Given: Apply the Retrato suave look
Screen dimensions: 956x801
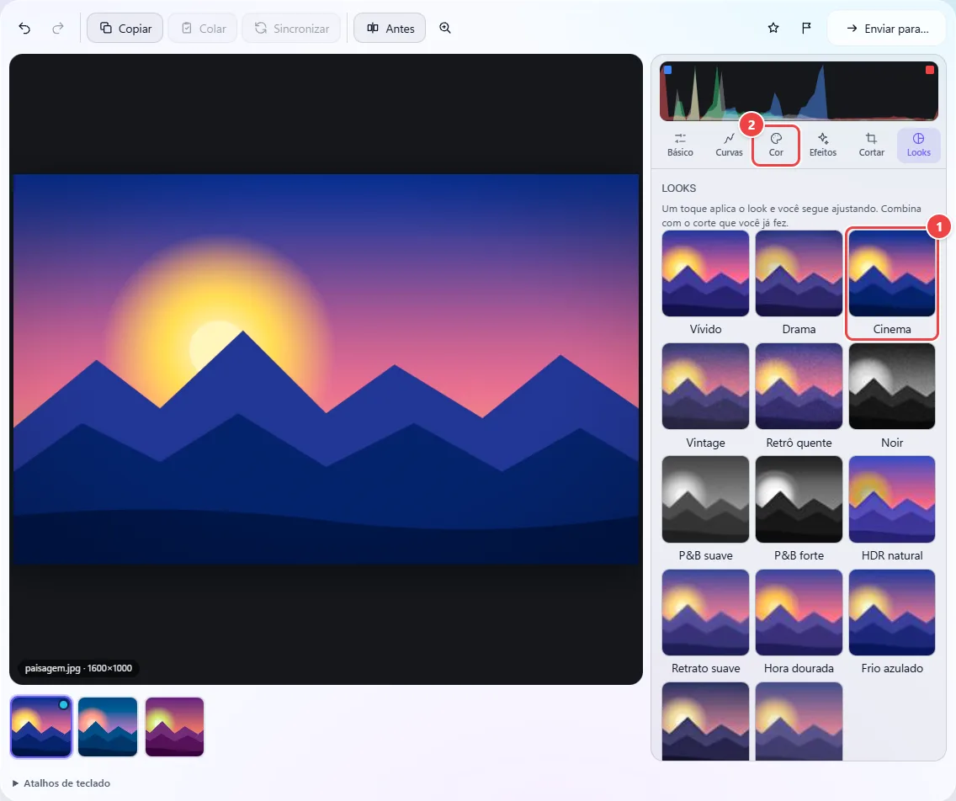Looking at the screenshot, I should click(x=705, y=623).
